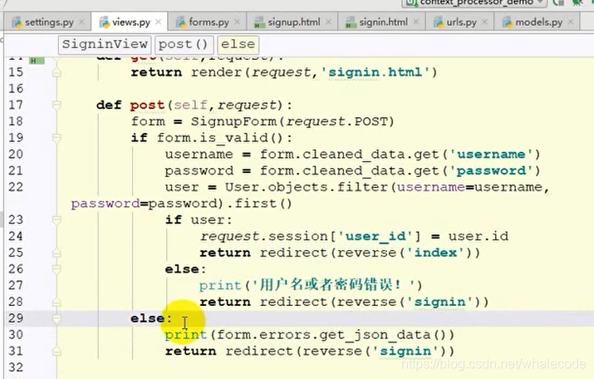Click the 'signin' string on line 31

pos(405,352)
